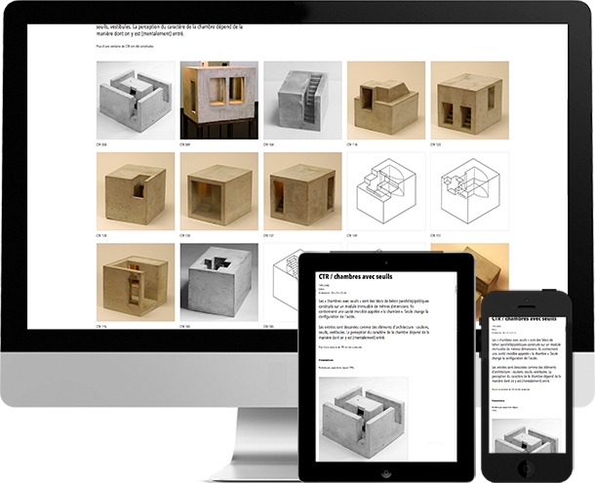The image size is (595, 483).
Task: Open the gray block with staircase thumbnail
Action: click(x=302, y=99)
